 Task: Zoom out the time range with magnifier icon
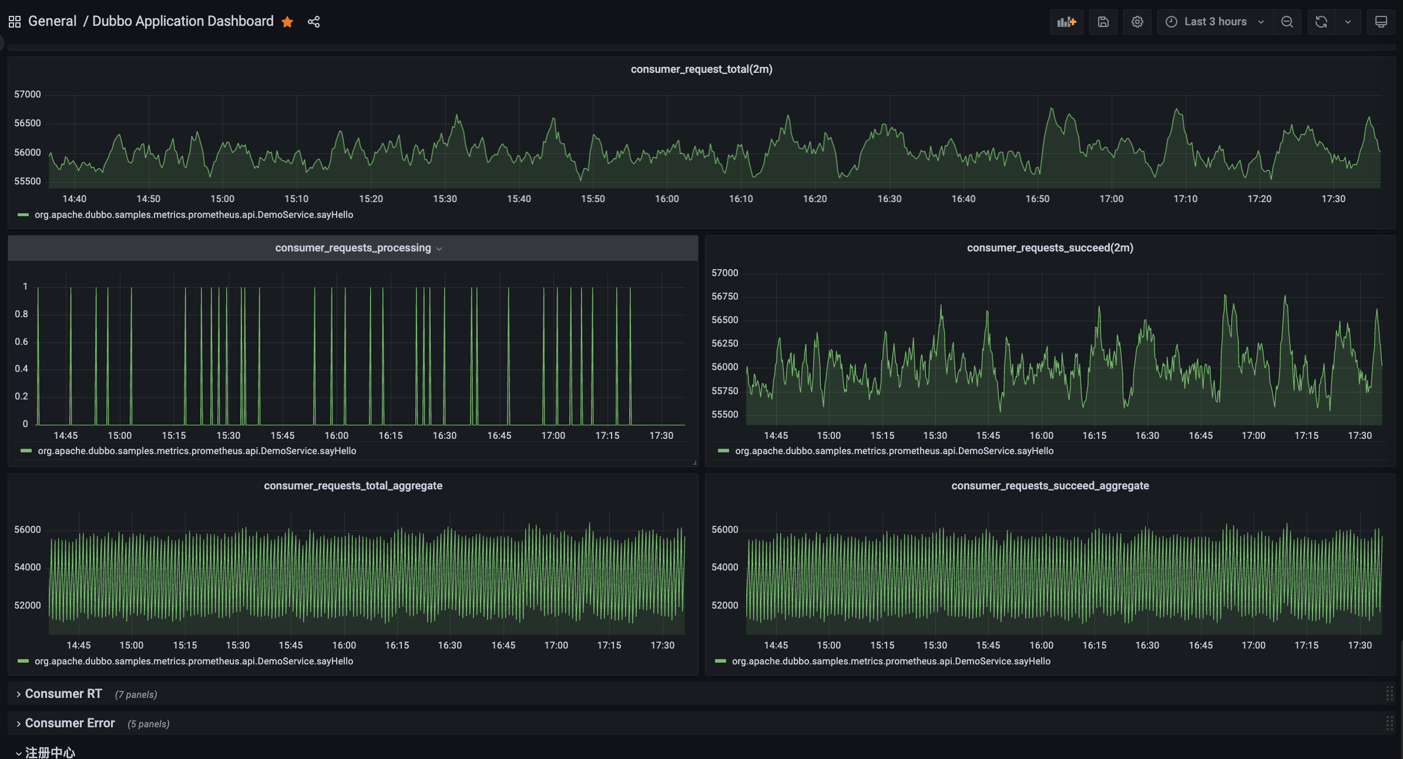(1287, 22)
